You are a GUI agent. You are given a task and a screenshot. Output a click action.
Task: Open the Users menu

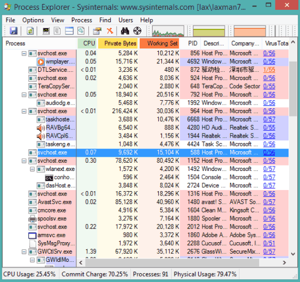point(125,20)
